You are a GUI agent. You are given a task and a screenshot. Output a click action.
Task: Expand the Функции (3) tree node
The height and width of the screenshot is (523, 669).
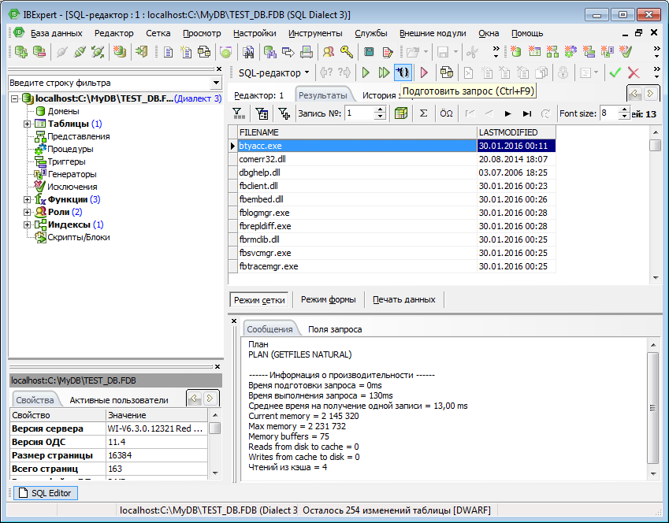[27, 199]
